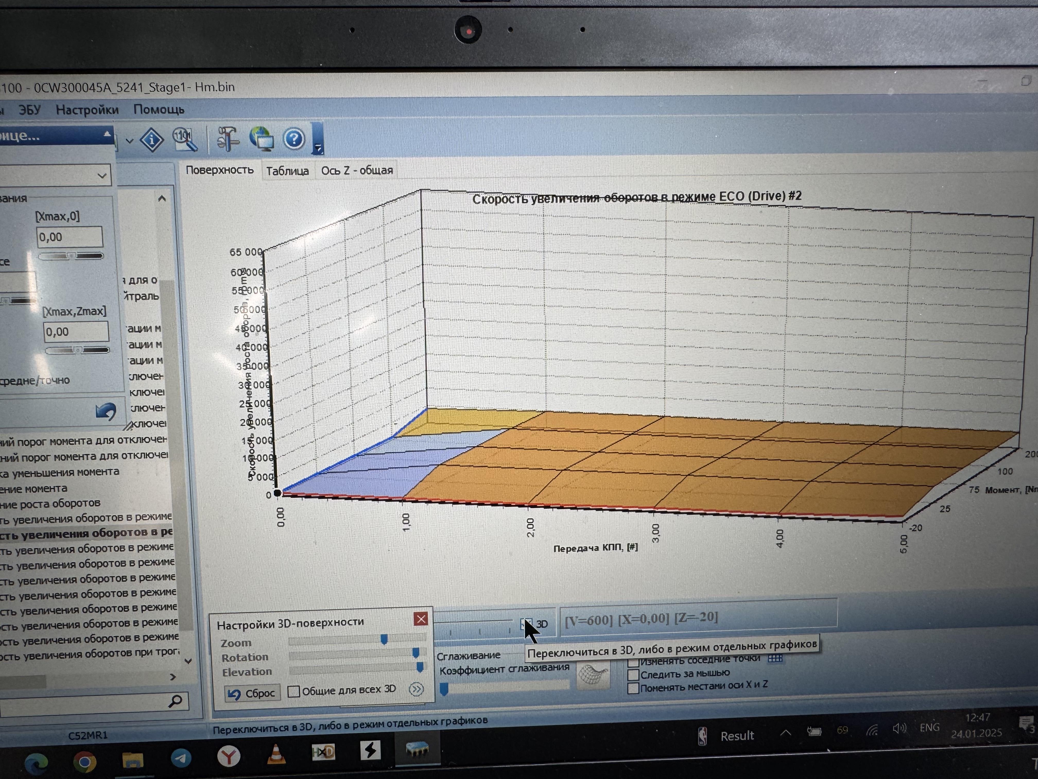Show hidden tray icons chevron

click(785, 733)
